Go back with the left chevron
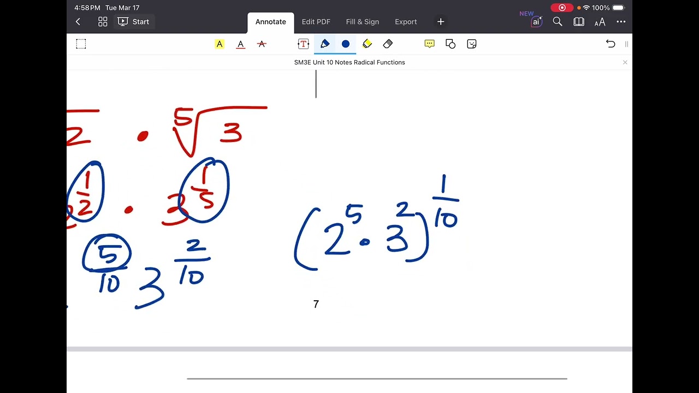This screenshot has width=699, height=393. tap(78, 22)
